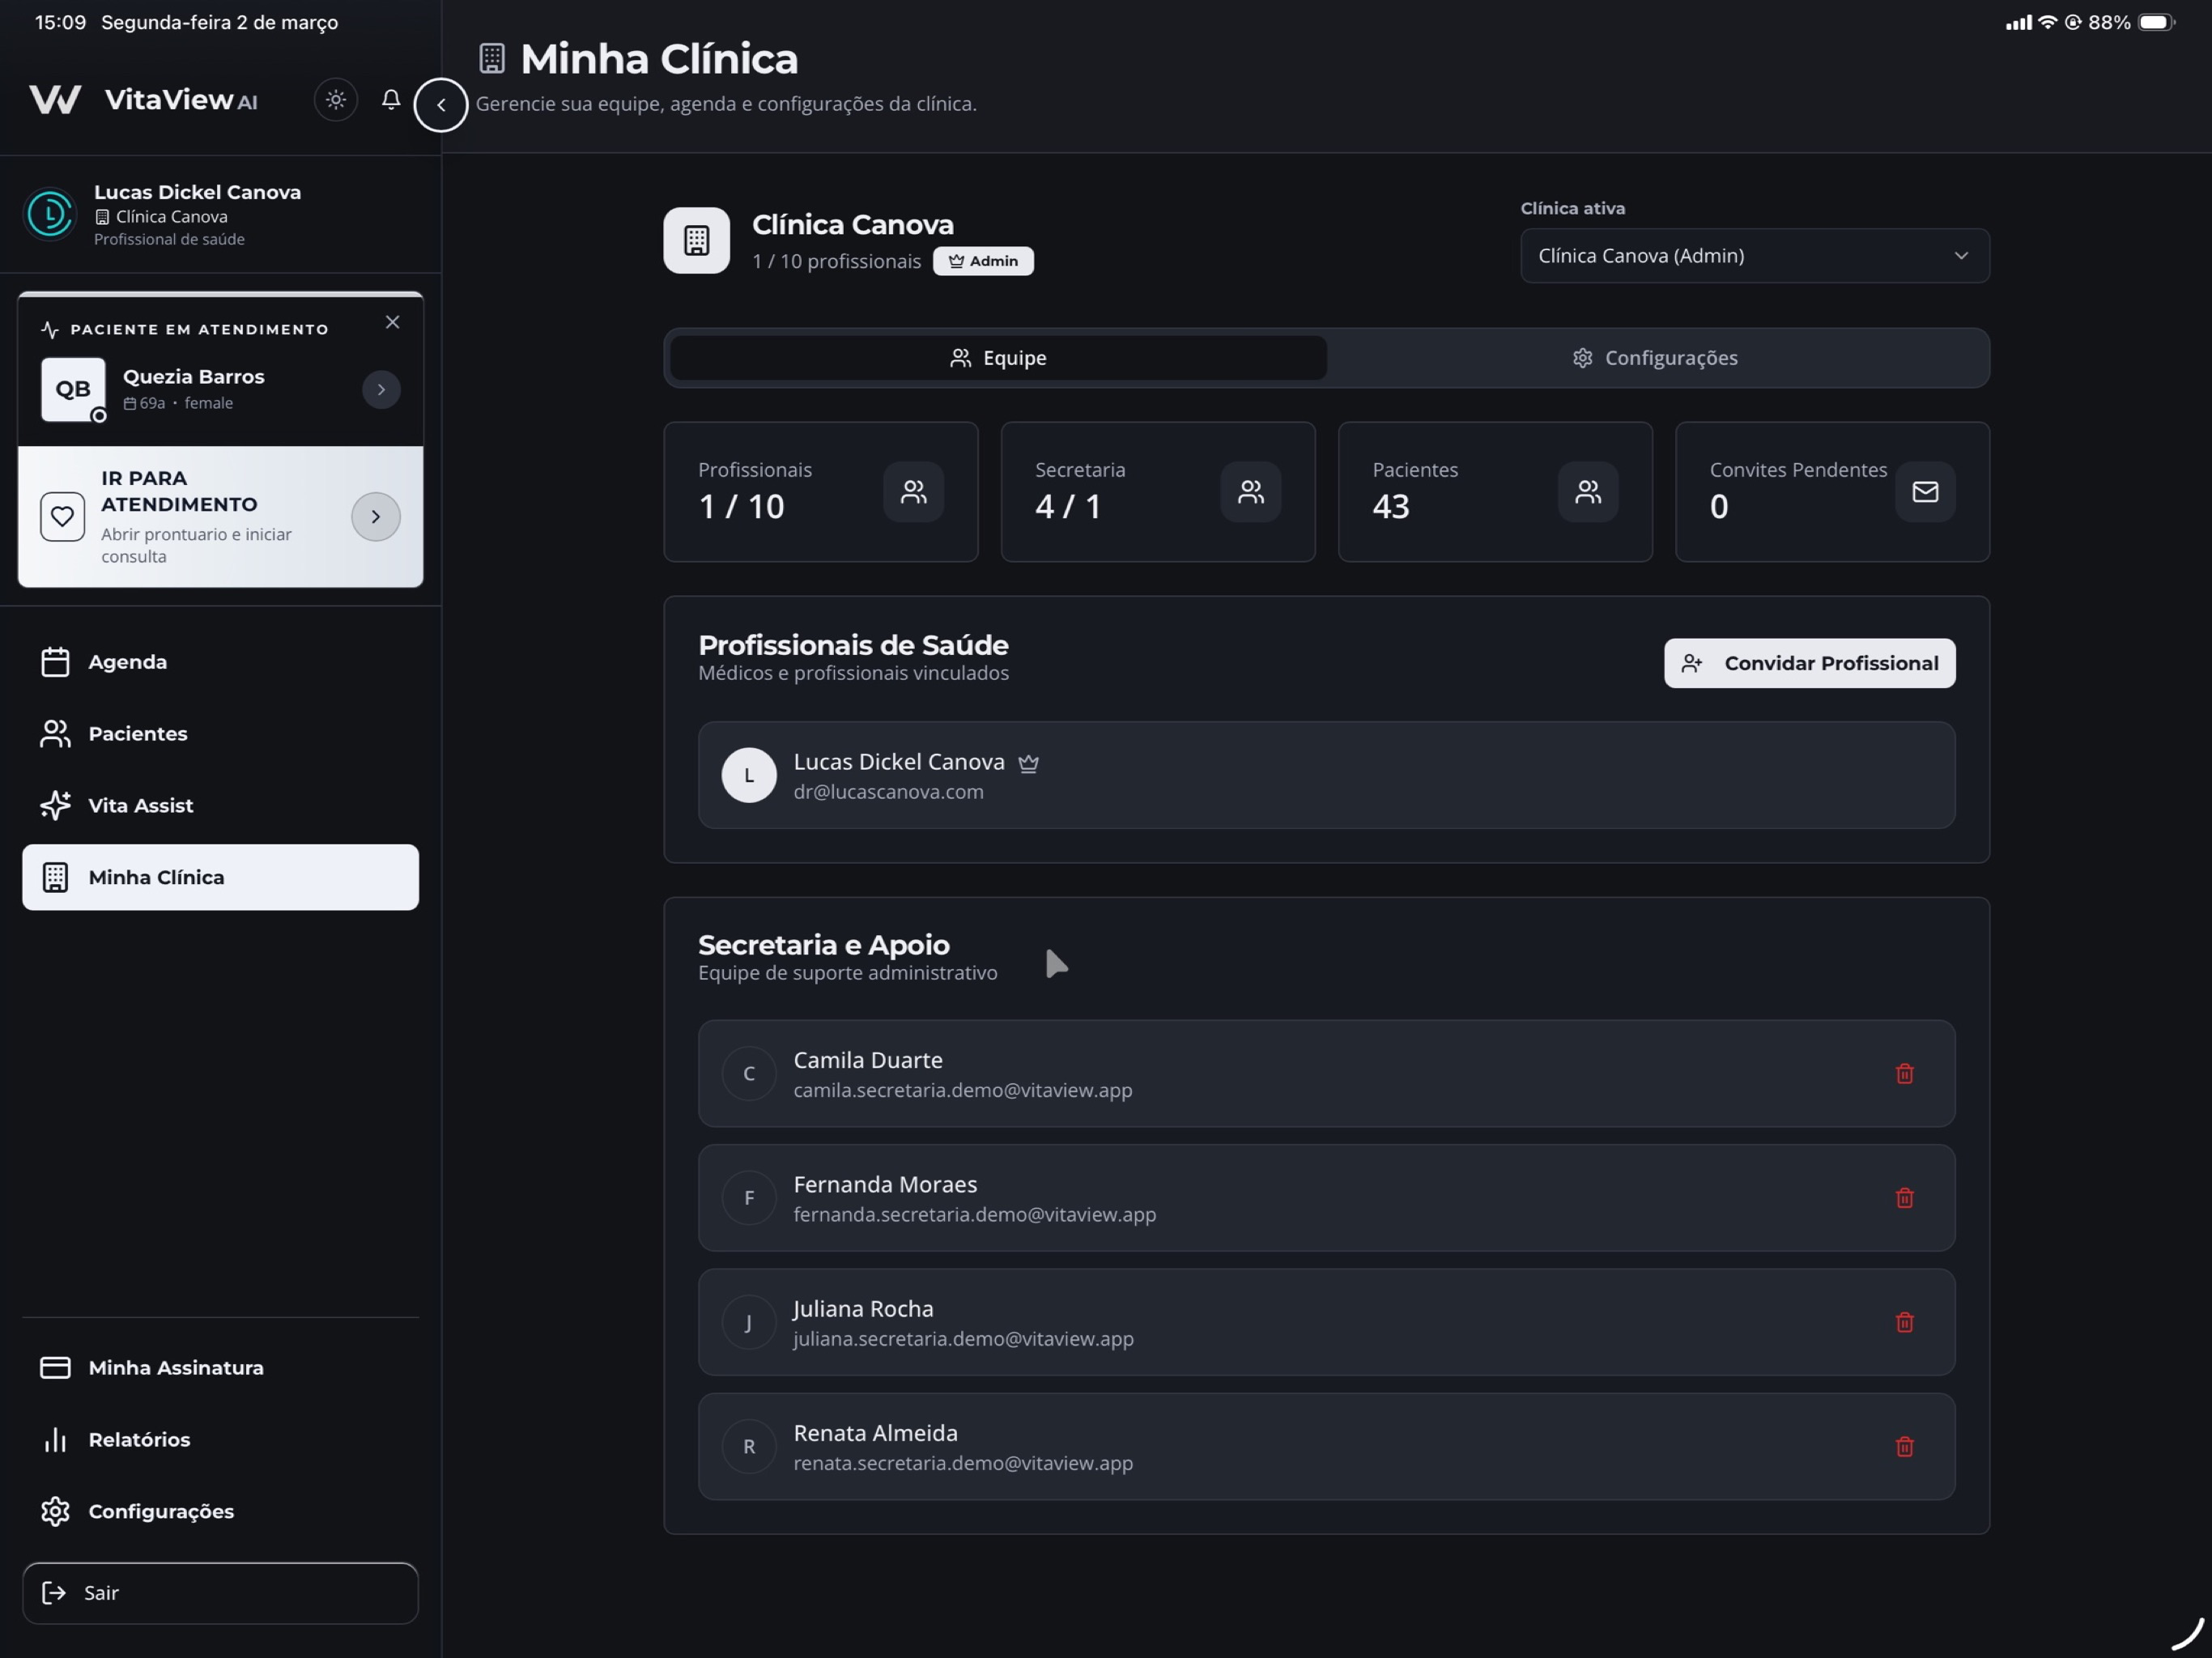
Task: Click email camila.secretaria.demo@vitaview.app
Action: tap(963, 1091)
